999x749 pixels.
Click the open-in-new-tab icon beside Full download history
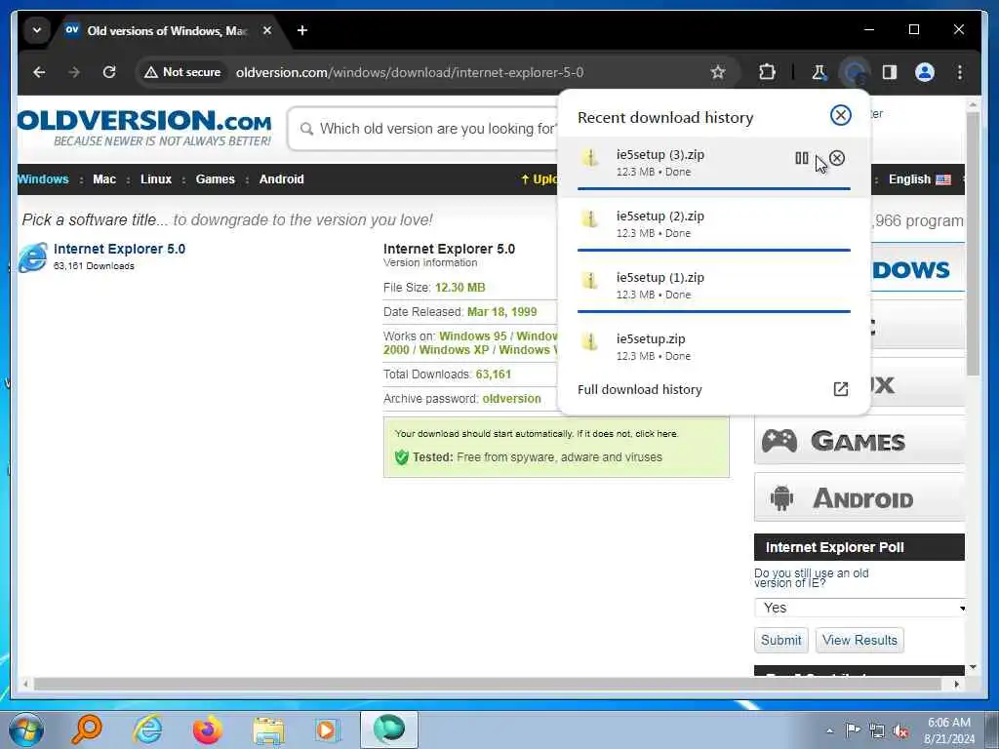tap(840, 389)
